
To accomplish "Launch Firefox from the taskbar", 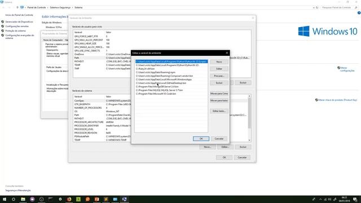I will [69, 199].
